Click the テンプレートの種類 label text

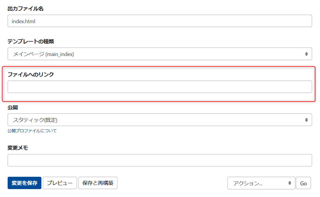pyautogui.click(x=31, y=42)
